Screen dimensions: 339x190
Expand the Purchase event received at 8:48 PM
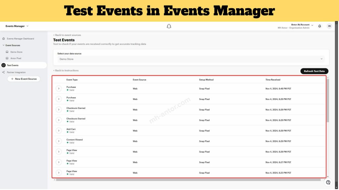click(59, 88)
